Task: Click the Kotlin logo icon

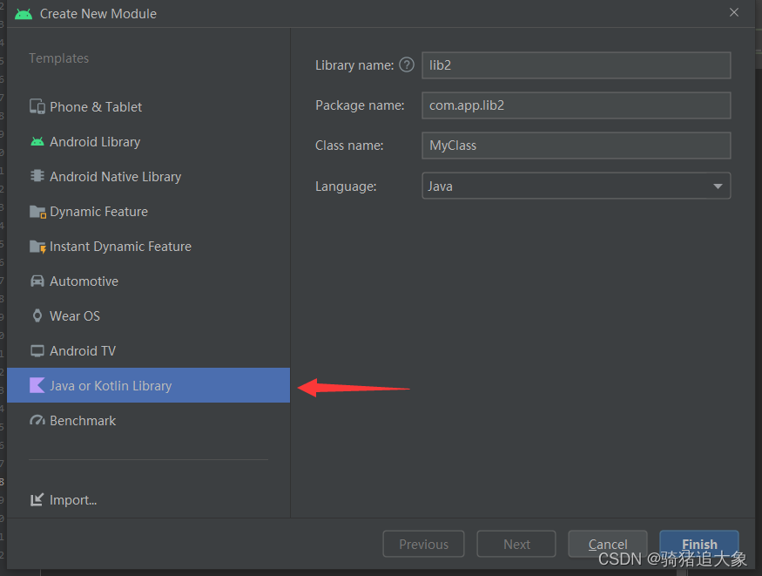Action: (x=37, y=385)
